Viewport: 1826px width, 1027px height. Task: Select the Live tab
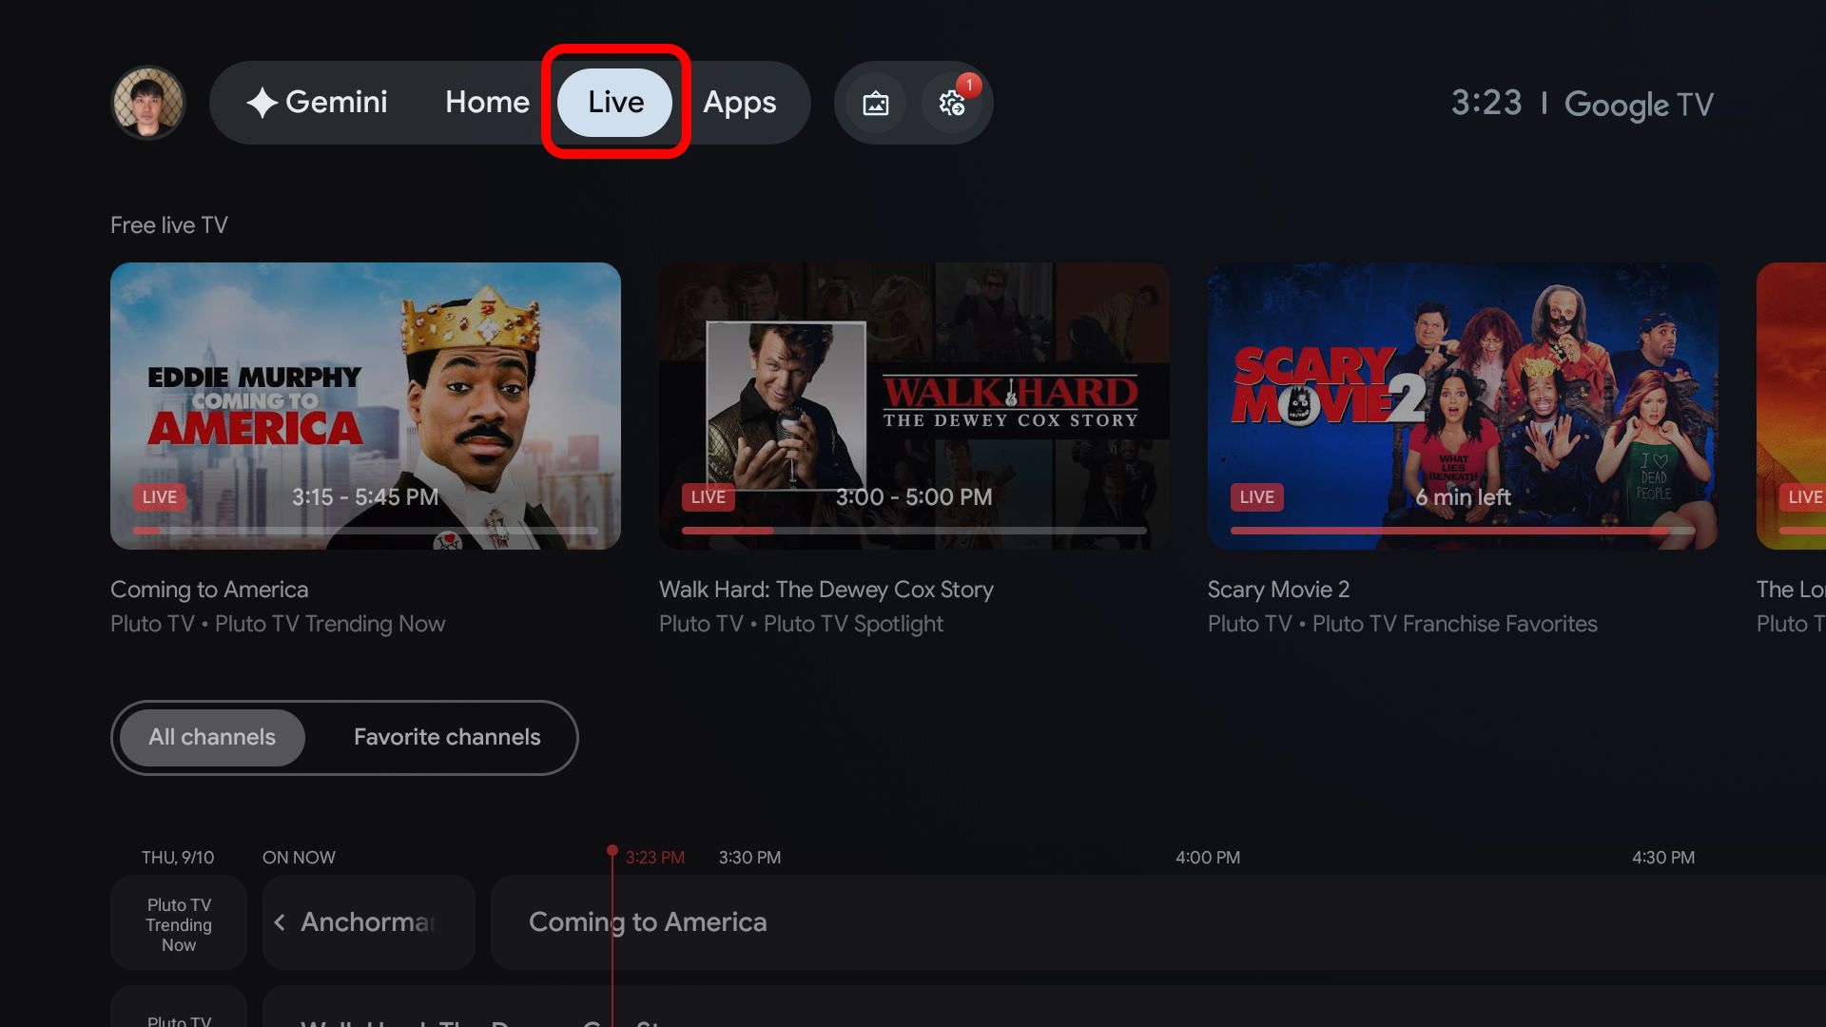pyautogui.click(x=615, y=102)
